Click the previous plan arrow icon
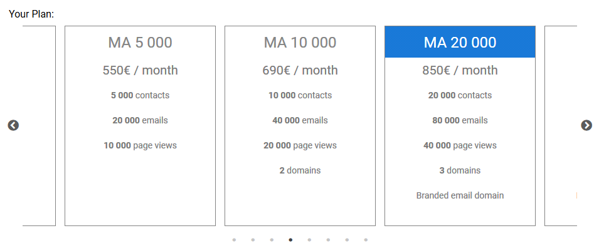This screenshot has height=243, width=599. 13,125
